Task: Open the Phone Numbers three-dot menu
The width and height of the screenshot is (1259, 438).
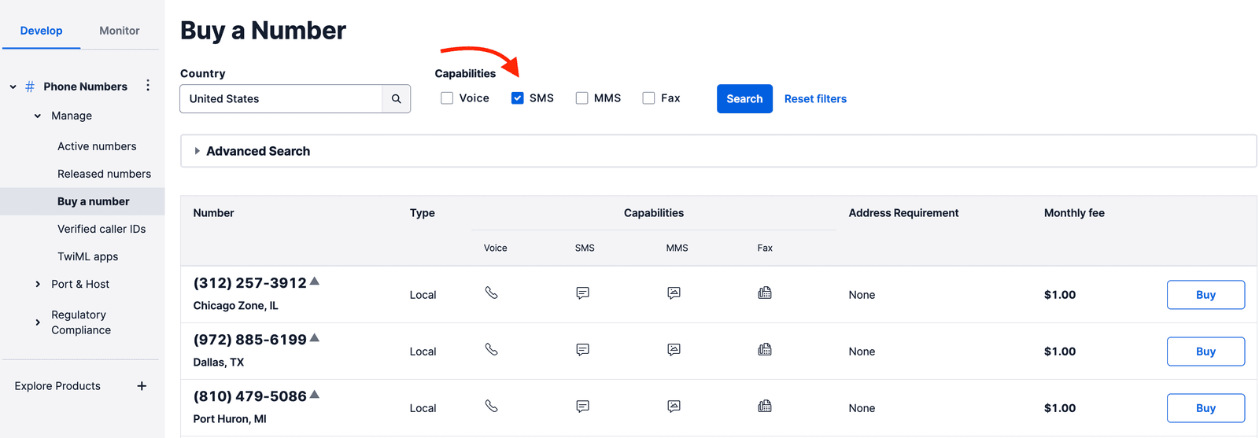Action: [148, 86]
